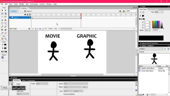Toggle Layer 1 outline color square
170x96 pixels.
30,18
